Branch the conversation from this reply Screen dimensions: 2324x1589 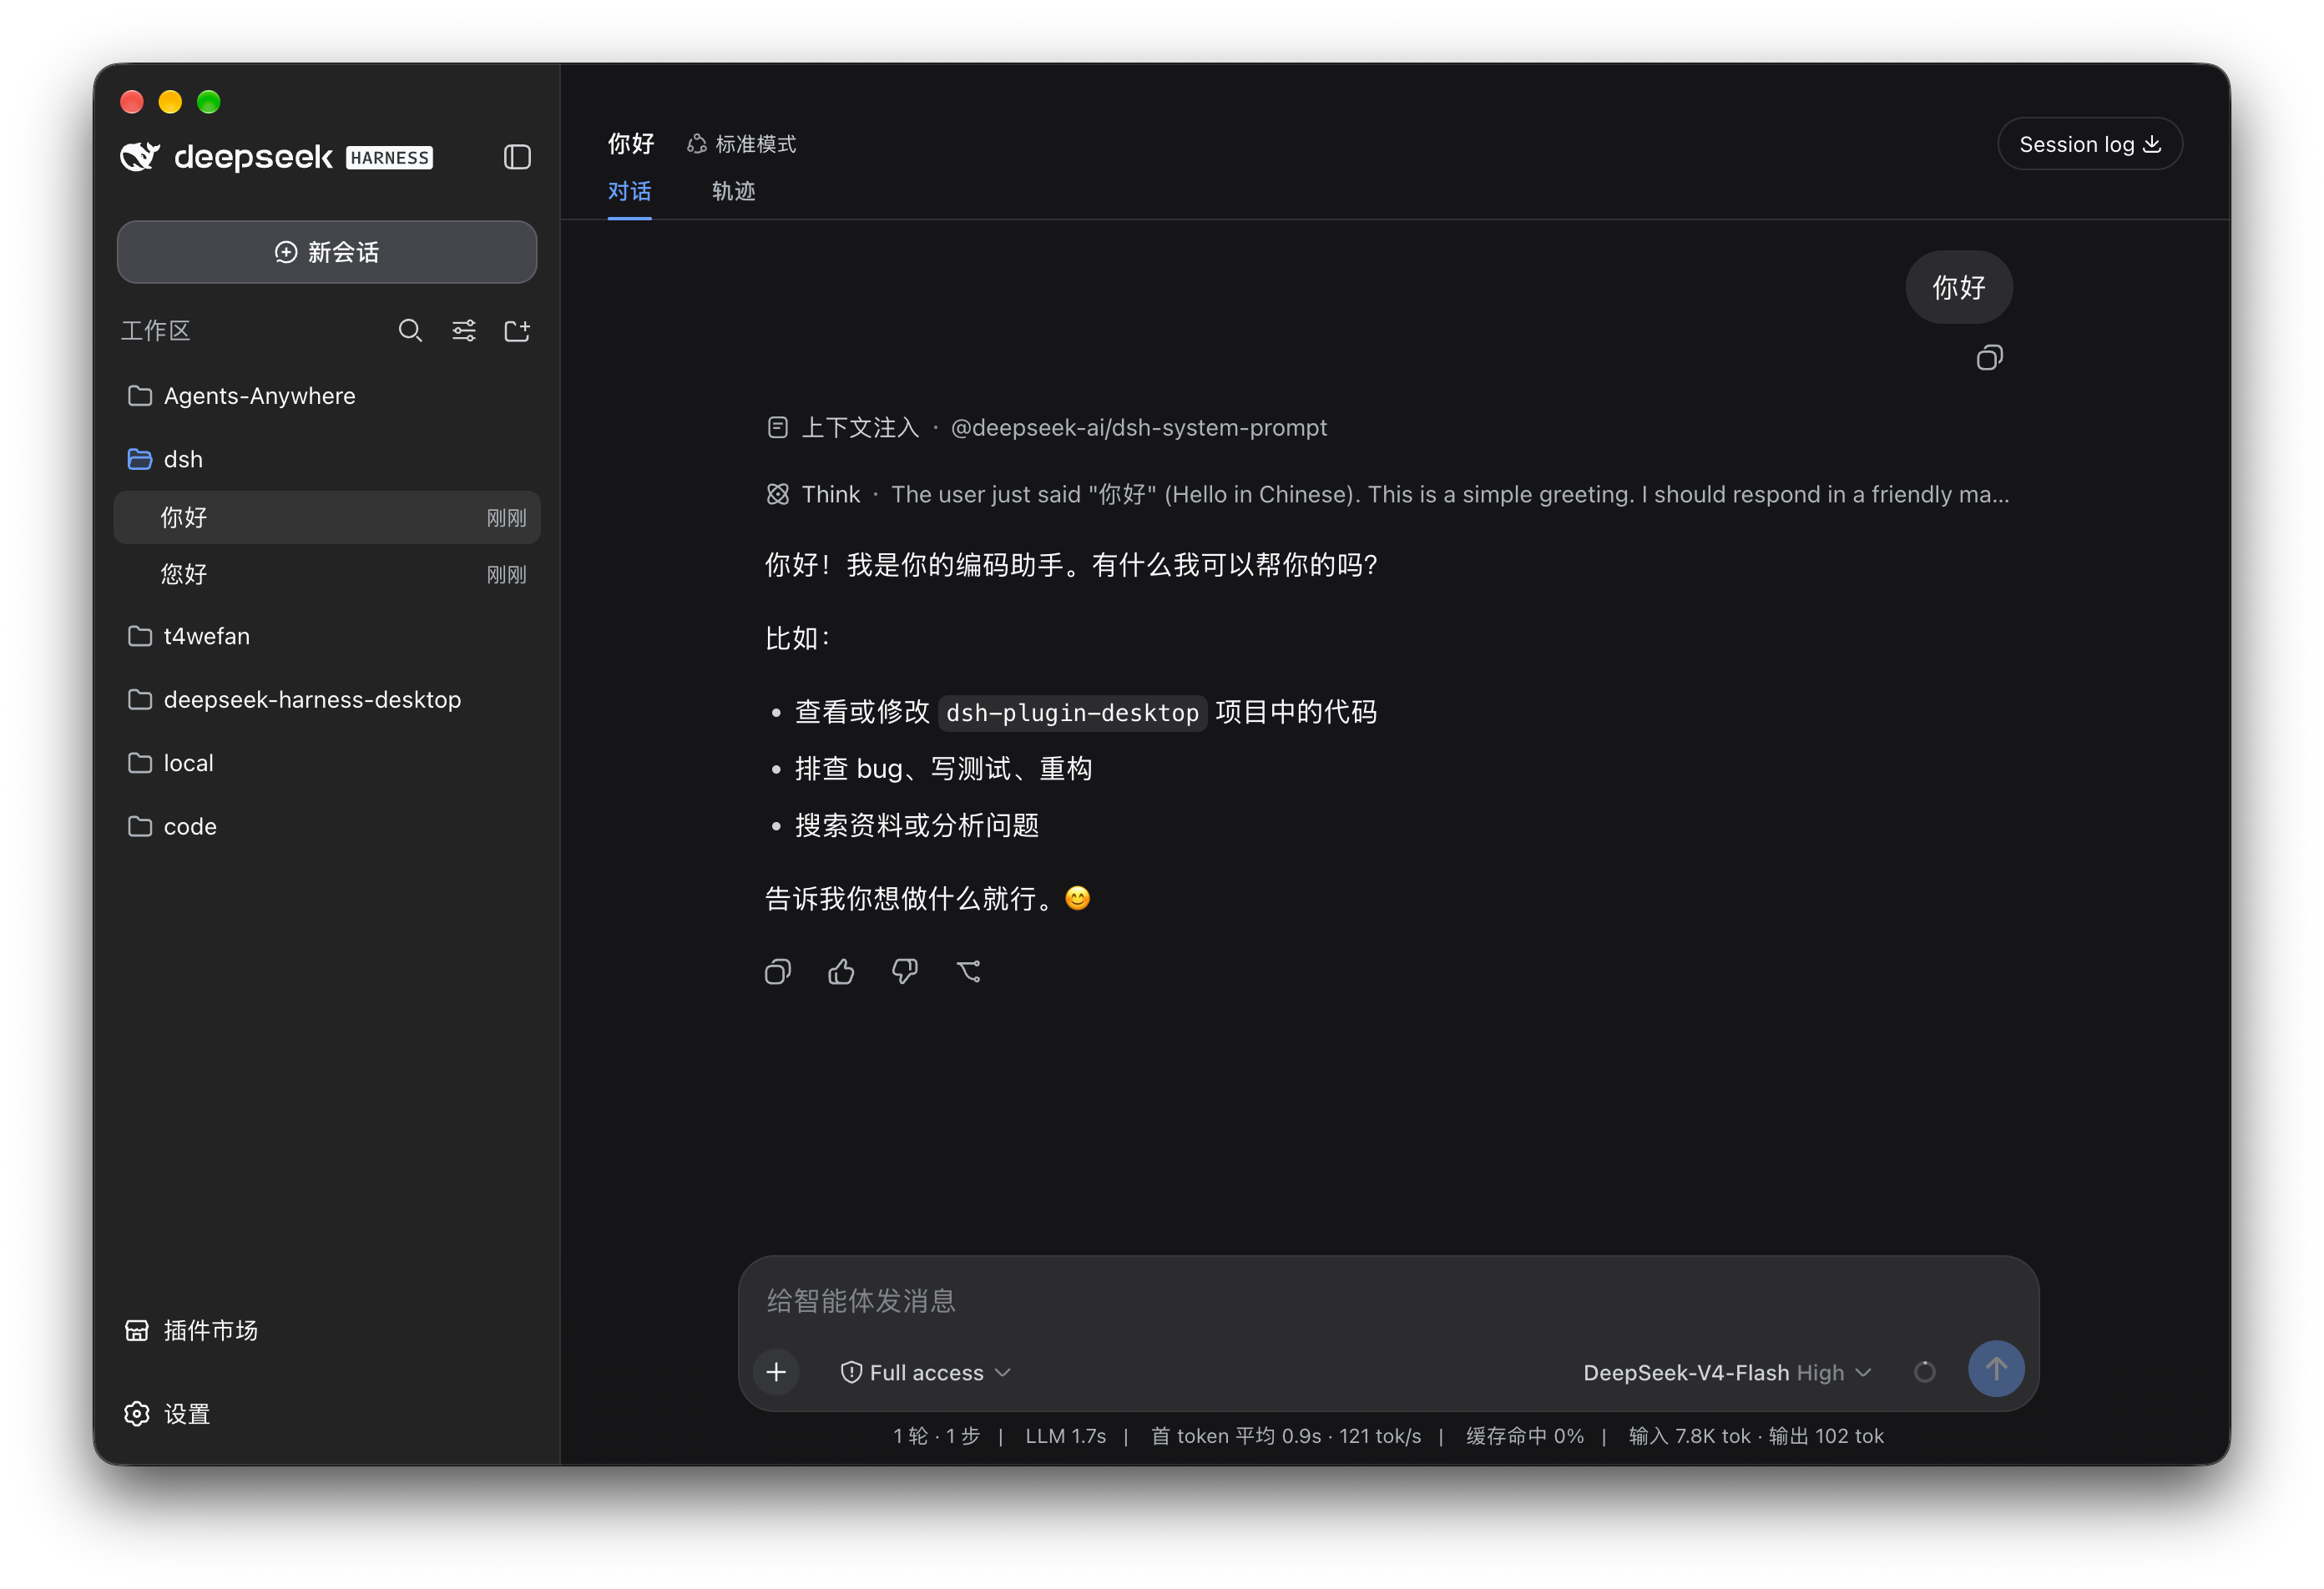coord(968,972)
